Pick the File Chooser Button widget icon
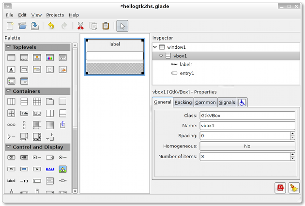Image resolution: width=305 pixels, height=206 pixels. [x=24, y=113]
